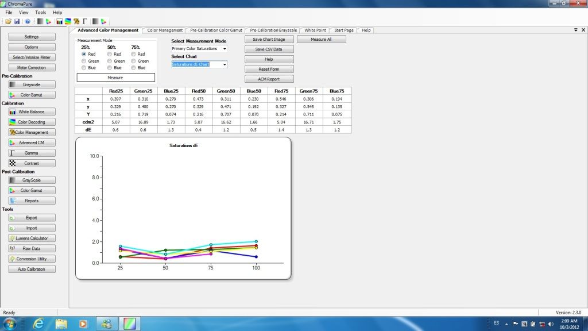This screenshot has height=331, width=588.
Task: Select the 50% Red radio button
Action: tap(110, 54)
